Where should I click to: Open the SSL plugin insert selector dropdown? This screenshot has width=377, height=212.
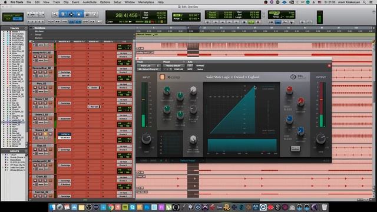pyautogui.click(x=149, y=69)
